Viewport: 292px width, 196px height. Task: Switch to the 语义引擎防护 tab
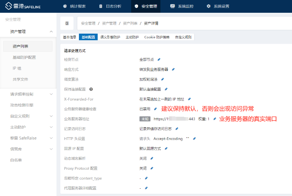[110, 37]
